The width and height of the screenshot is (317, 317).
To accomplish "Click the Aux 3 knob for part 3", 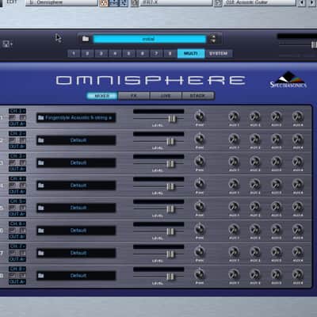I will tap(277, 162).
